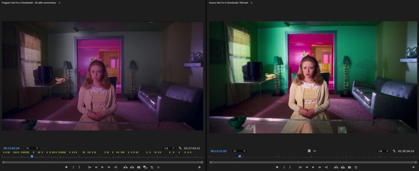Click the Program monitor zoom scroll bar
The height and width of the screenshot is (171, 419).
[103, 162]
